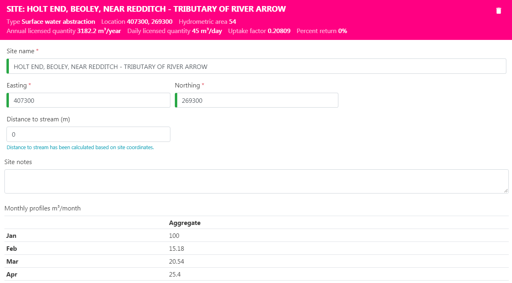Click the Annual licensed quantity value
This screenshot has height=283, width=512.
(x=99, y=31)
